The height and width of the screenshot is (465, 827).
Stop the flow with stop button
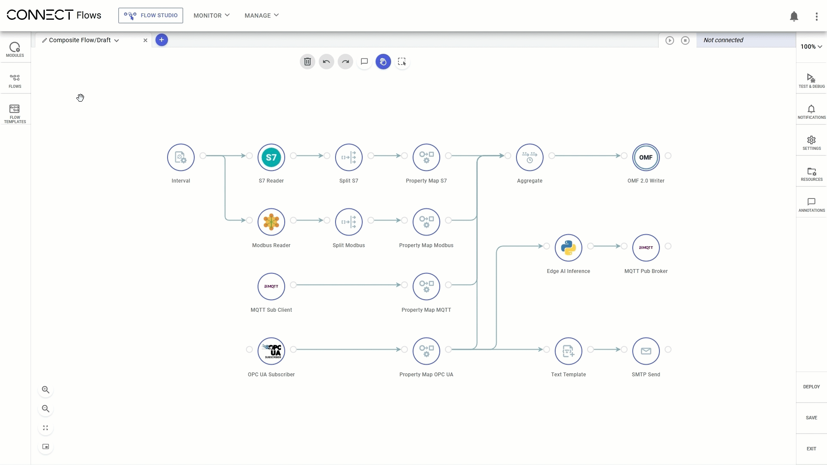coord(685,40)
